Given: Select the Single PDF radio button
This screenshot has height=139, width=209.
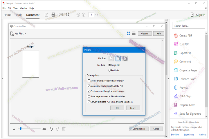Looking at the screenshot, I should 109,65.
